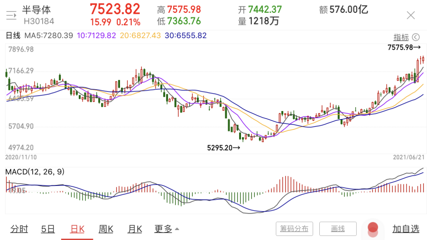The width and height of the screenshot is (427, 240).
Task: Click the MACD(12, 26, 9) indicator label
Action: (35, 172)
